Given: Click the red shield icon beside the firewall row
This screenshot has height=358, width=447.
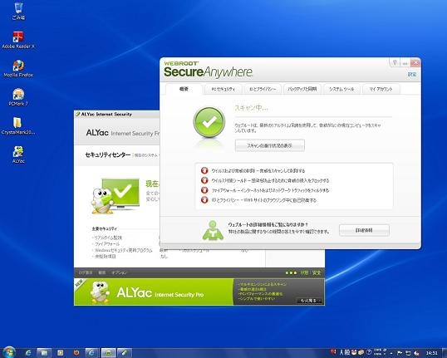Looking at the screenshot, I should coord(204,190).
